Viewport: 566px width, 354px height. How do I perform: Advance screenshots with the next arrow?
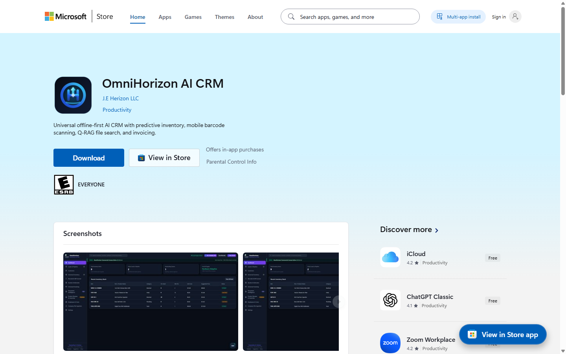[x=338, y=302]
